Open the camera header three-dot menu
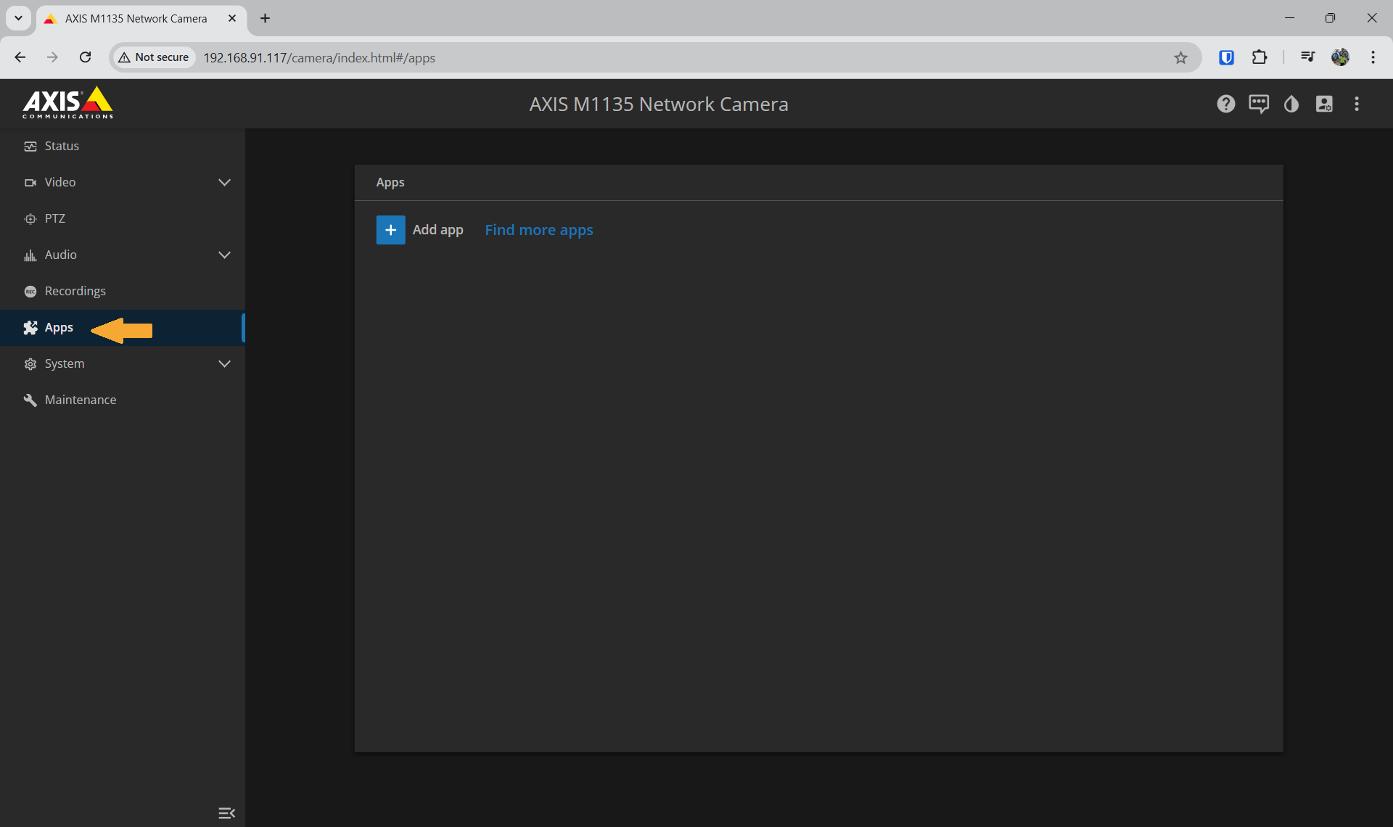The height and width of the screenshot is (827, 1393). coord(1357,104)
